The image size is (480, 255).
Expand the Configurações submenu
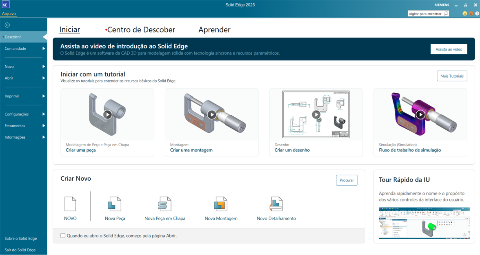pos(17,114)
